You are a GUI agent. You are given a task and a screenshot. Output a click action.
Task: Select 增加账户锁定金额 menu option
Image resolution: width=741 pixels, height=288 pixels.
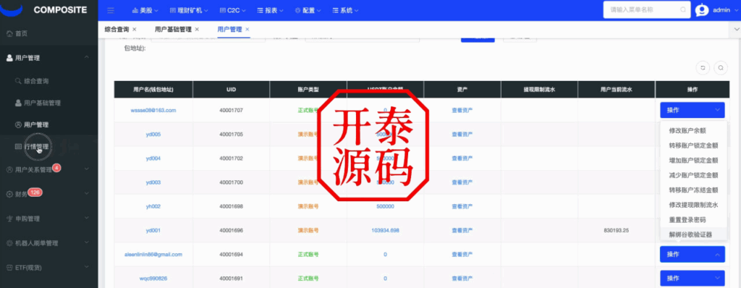click(x=693, y=161)
